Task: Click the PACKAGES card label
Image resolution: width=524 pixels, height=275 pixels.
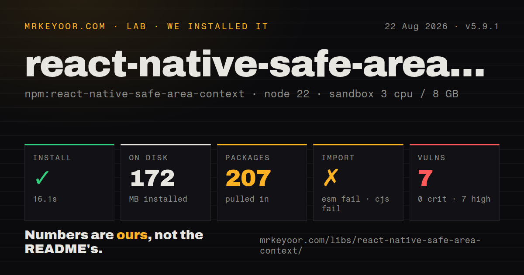Action: [x=248, y=158]
